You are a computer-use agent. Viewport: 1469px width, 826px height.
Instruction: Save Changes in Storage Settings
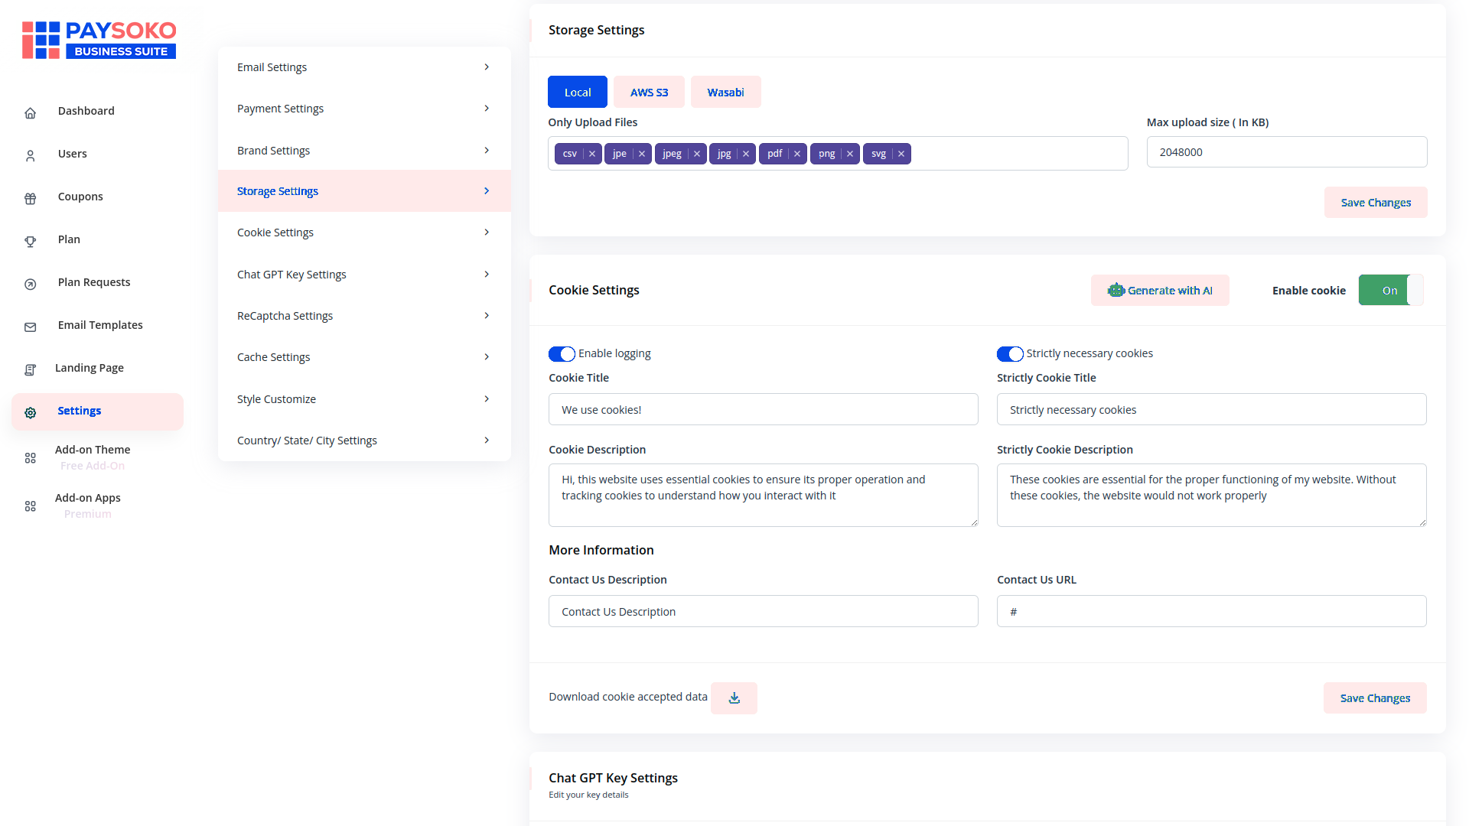[1376, 203]
